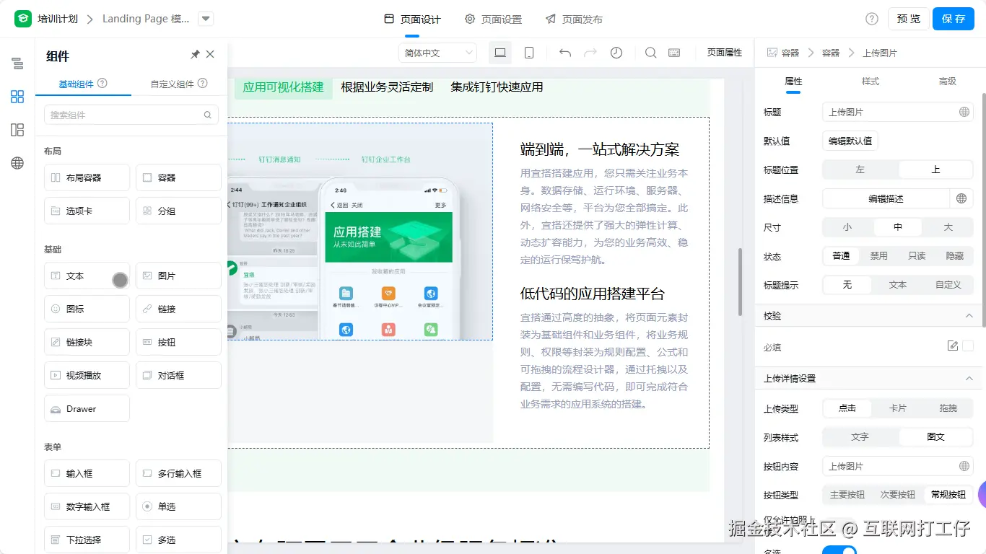This screenshot has height=554, width=986.
Task: Click the info icon next to 基础组件
Action: [102, 83]
